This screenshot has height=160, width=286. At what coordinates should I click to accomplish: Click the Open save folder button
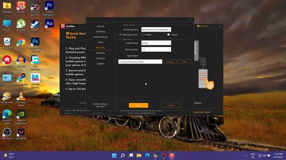click(x=185, y=62)
